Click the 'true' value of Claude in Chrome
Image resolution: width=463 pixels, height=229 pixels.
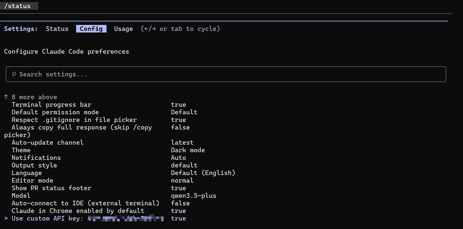point(178,211)
